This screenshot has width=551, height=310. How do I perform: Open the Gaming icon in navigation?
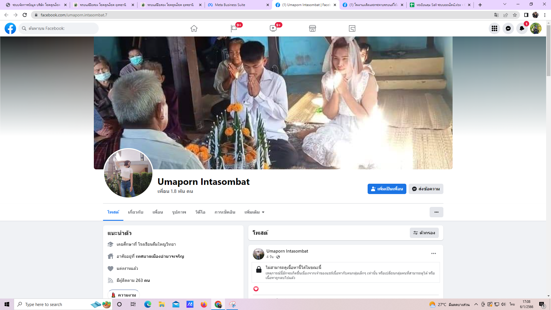point(352,28)
